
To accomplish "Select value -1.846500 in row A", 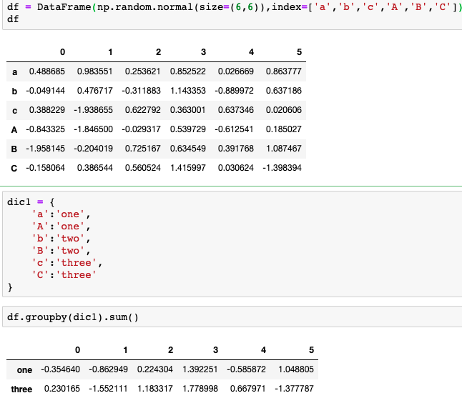I will 94,129.
